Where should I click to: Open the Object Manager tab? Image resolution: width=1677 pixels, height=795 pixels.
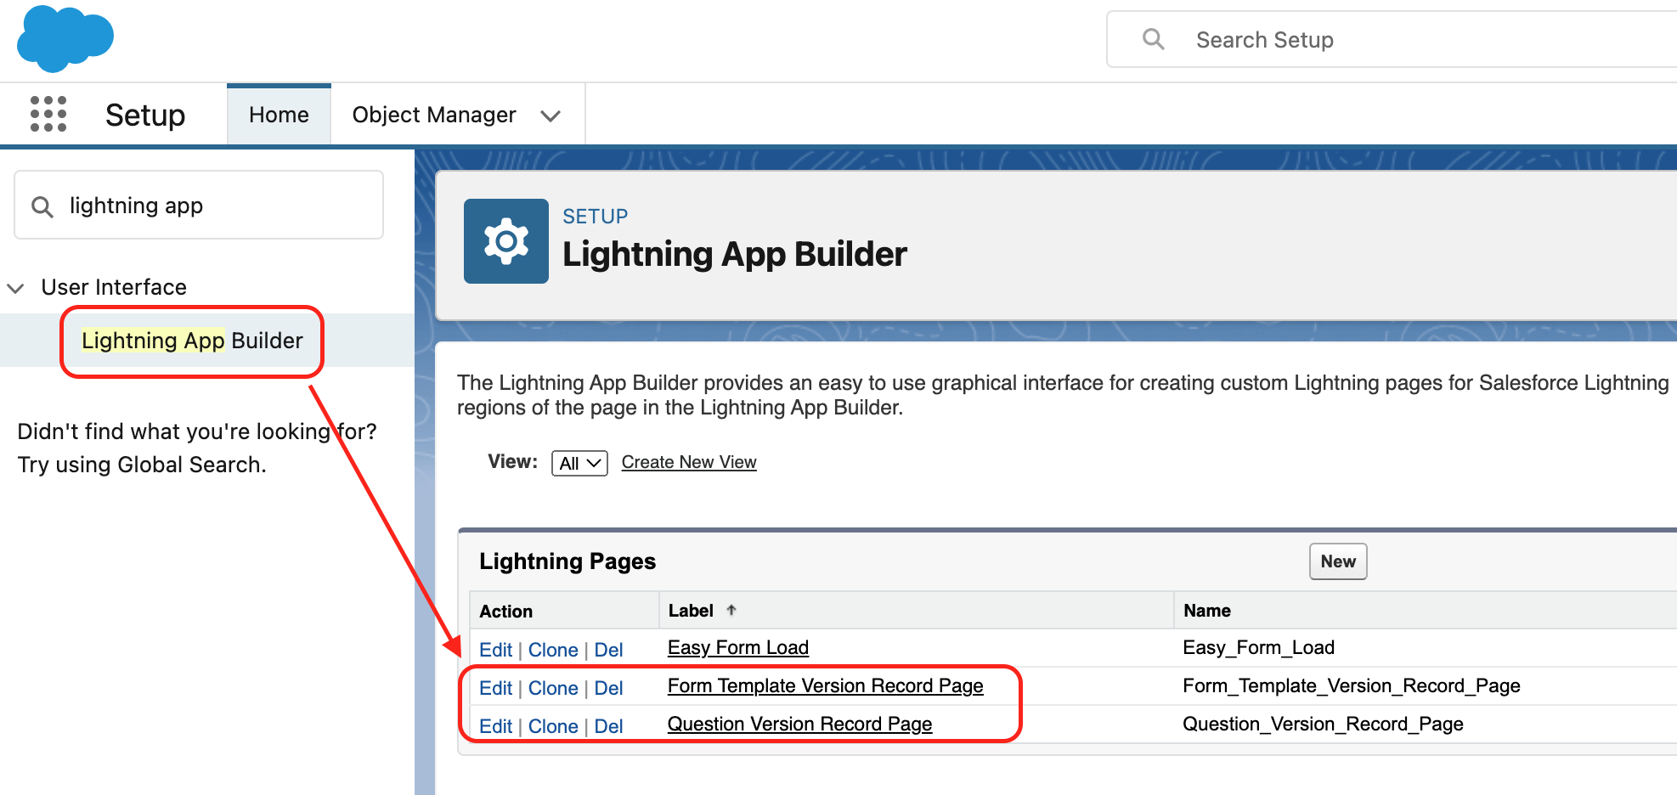pos(434,115)
